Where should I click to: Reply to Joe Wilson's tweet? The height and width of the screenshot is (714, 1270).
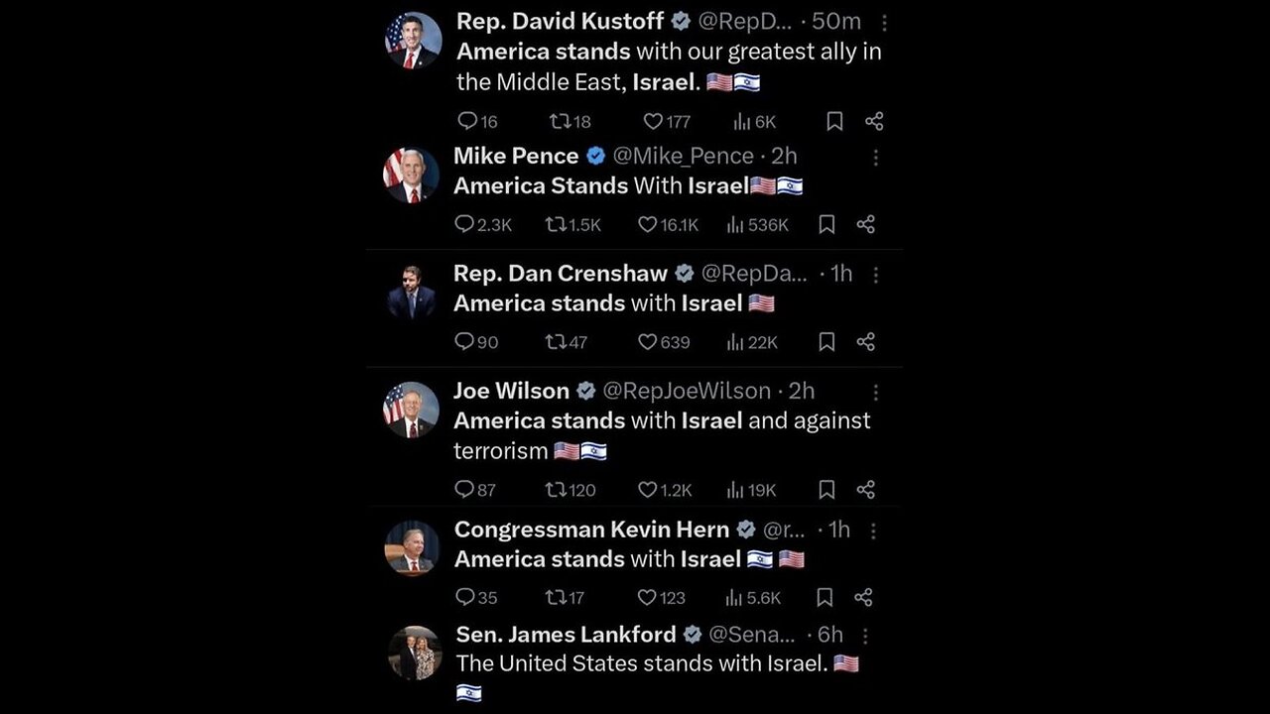coord(464,490)
